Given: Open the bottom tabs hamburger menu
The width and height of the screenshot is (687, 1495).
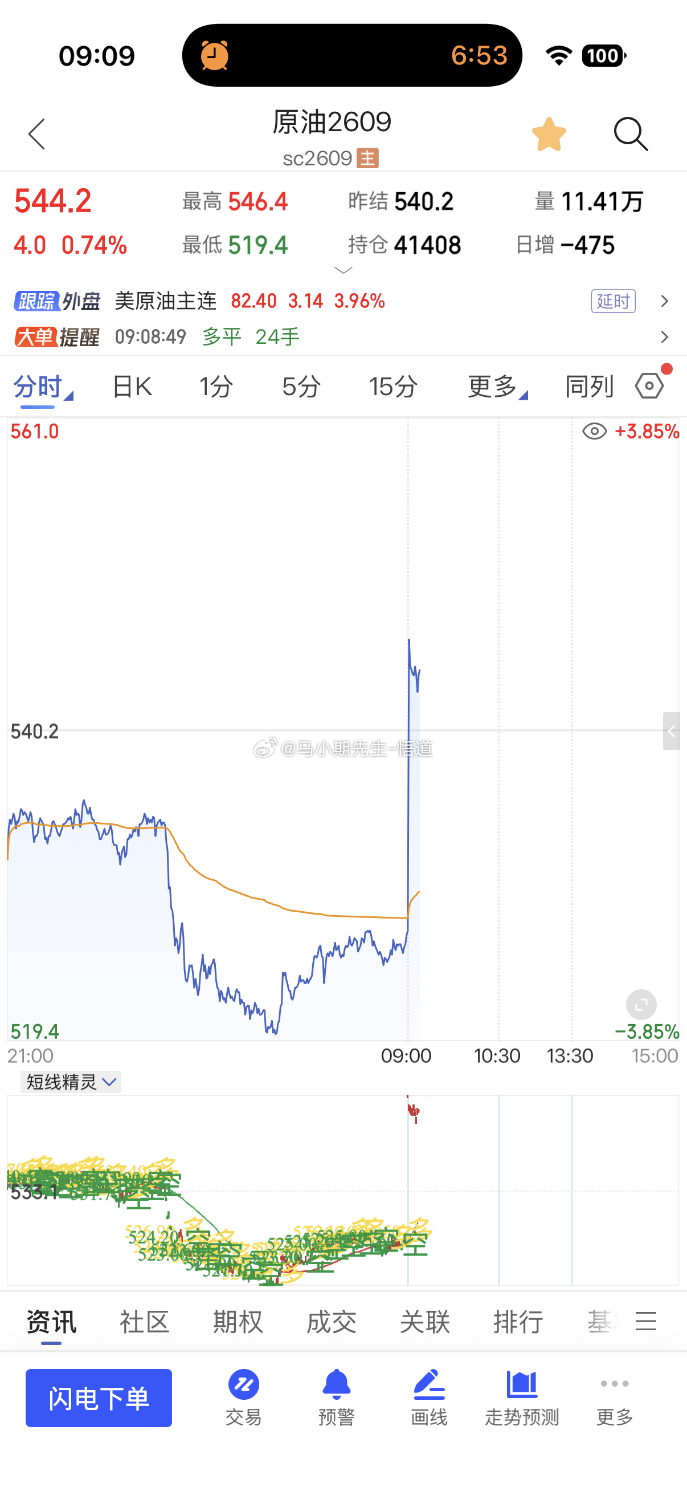Looking at the screenshot, I should 646,1322.
